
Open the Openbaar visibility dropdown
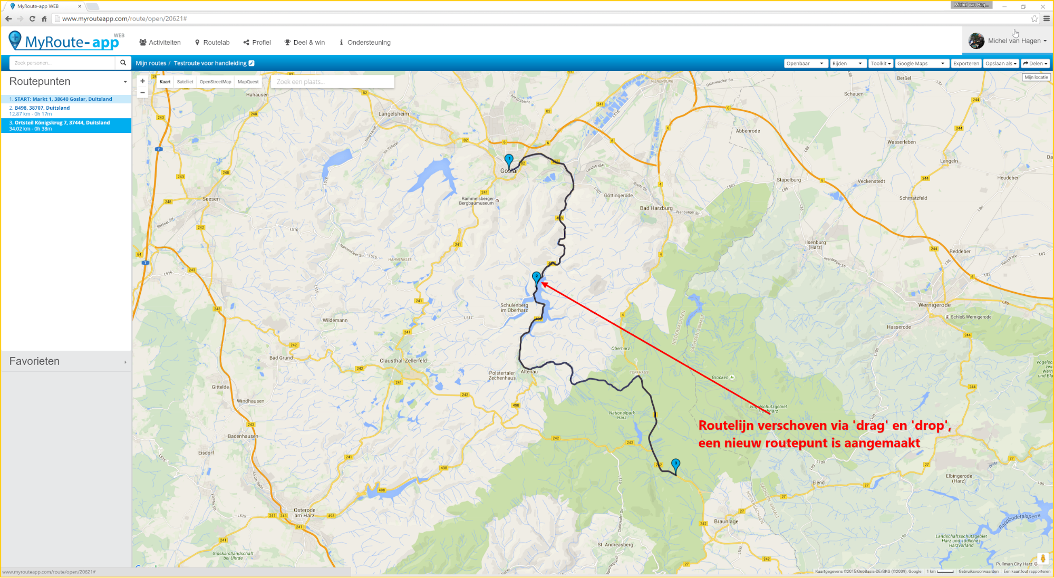pyautogui.click(x=805, y=63)
